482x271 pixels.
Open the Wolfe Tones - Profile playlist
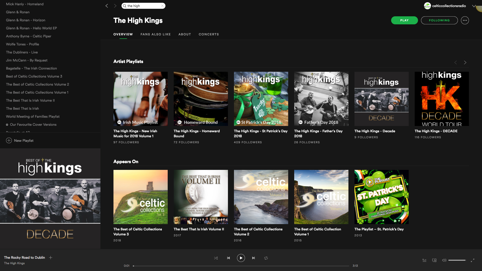(x=22, y=44)
